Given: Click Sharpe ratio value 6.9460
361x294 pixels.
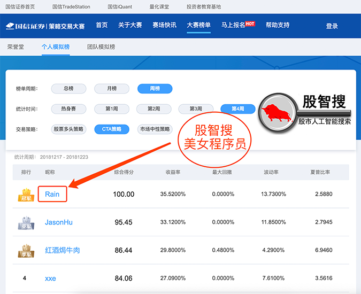Looking at the screenshot, I should (x=324, y=250).
